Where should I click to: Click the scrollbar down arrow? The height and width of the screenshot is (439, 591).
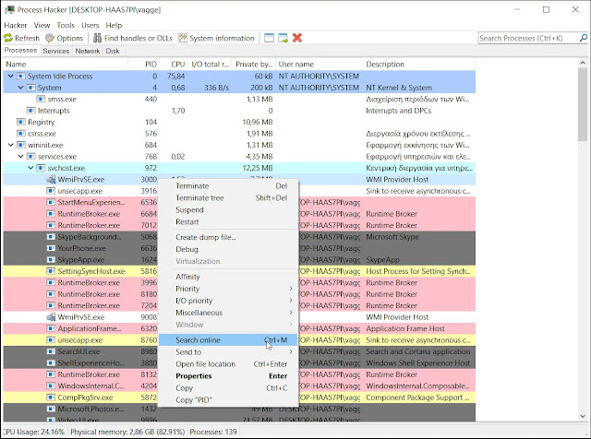point(583,416)
